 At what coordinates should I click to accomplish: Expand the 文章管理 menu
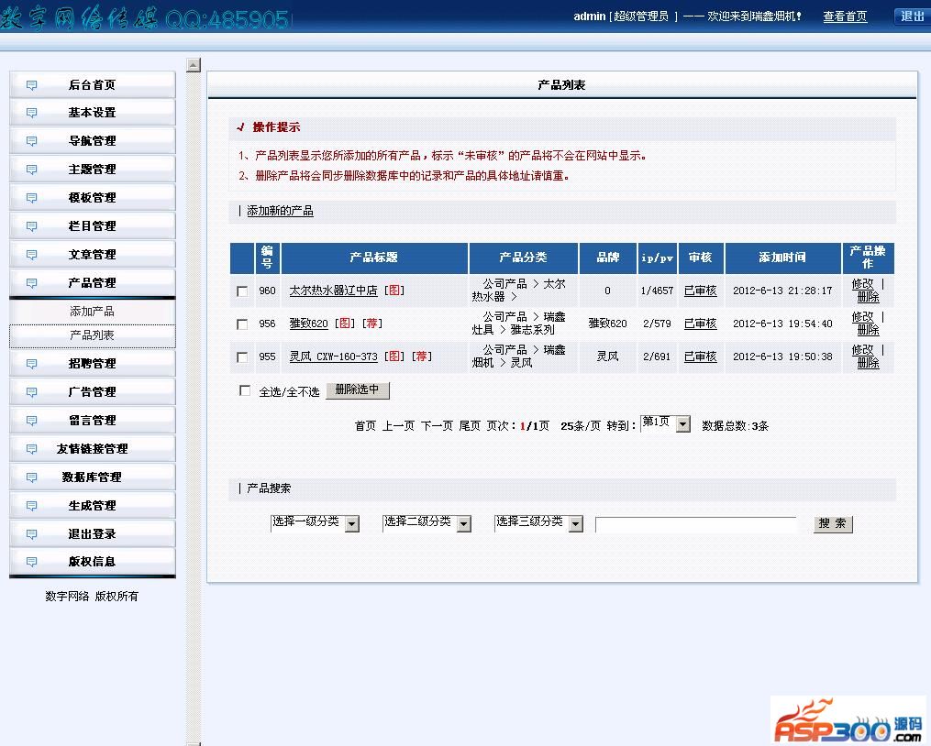(93, 255)
